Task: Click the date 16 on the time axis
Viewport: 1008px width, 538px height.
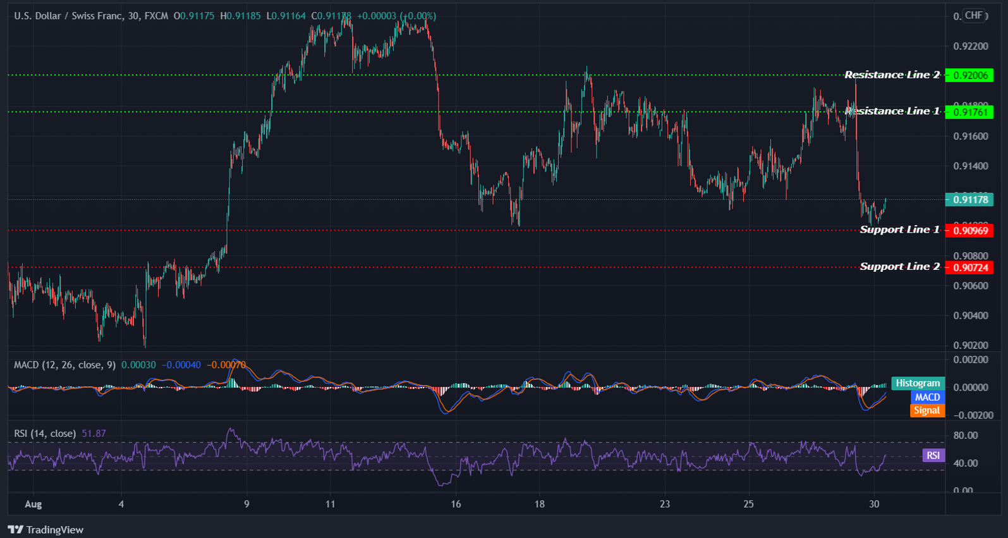Action: click(x=456, y=504)
